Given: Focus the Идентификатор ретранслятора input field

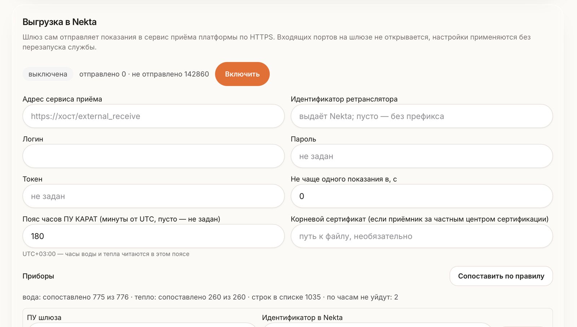Looking at the screenshot, I should point(422,116).
